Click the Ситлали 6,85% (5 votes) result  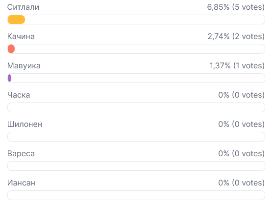236,7
